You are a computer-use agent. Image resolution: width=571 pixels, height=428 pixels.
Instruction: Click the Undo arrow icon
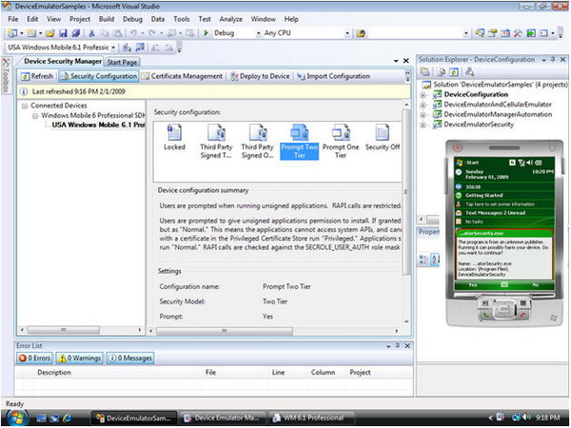(x=133, y=33)
